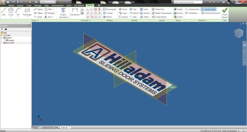The height and width of the screenshot is (132, 247).
Task: Create a Rectangular pattern
Action: [110, 10]
